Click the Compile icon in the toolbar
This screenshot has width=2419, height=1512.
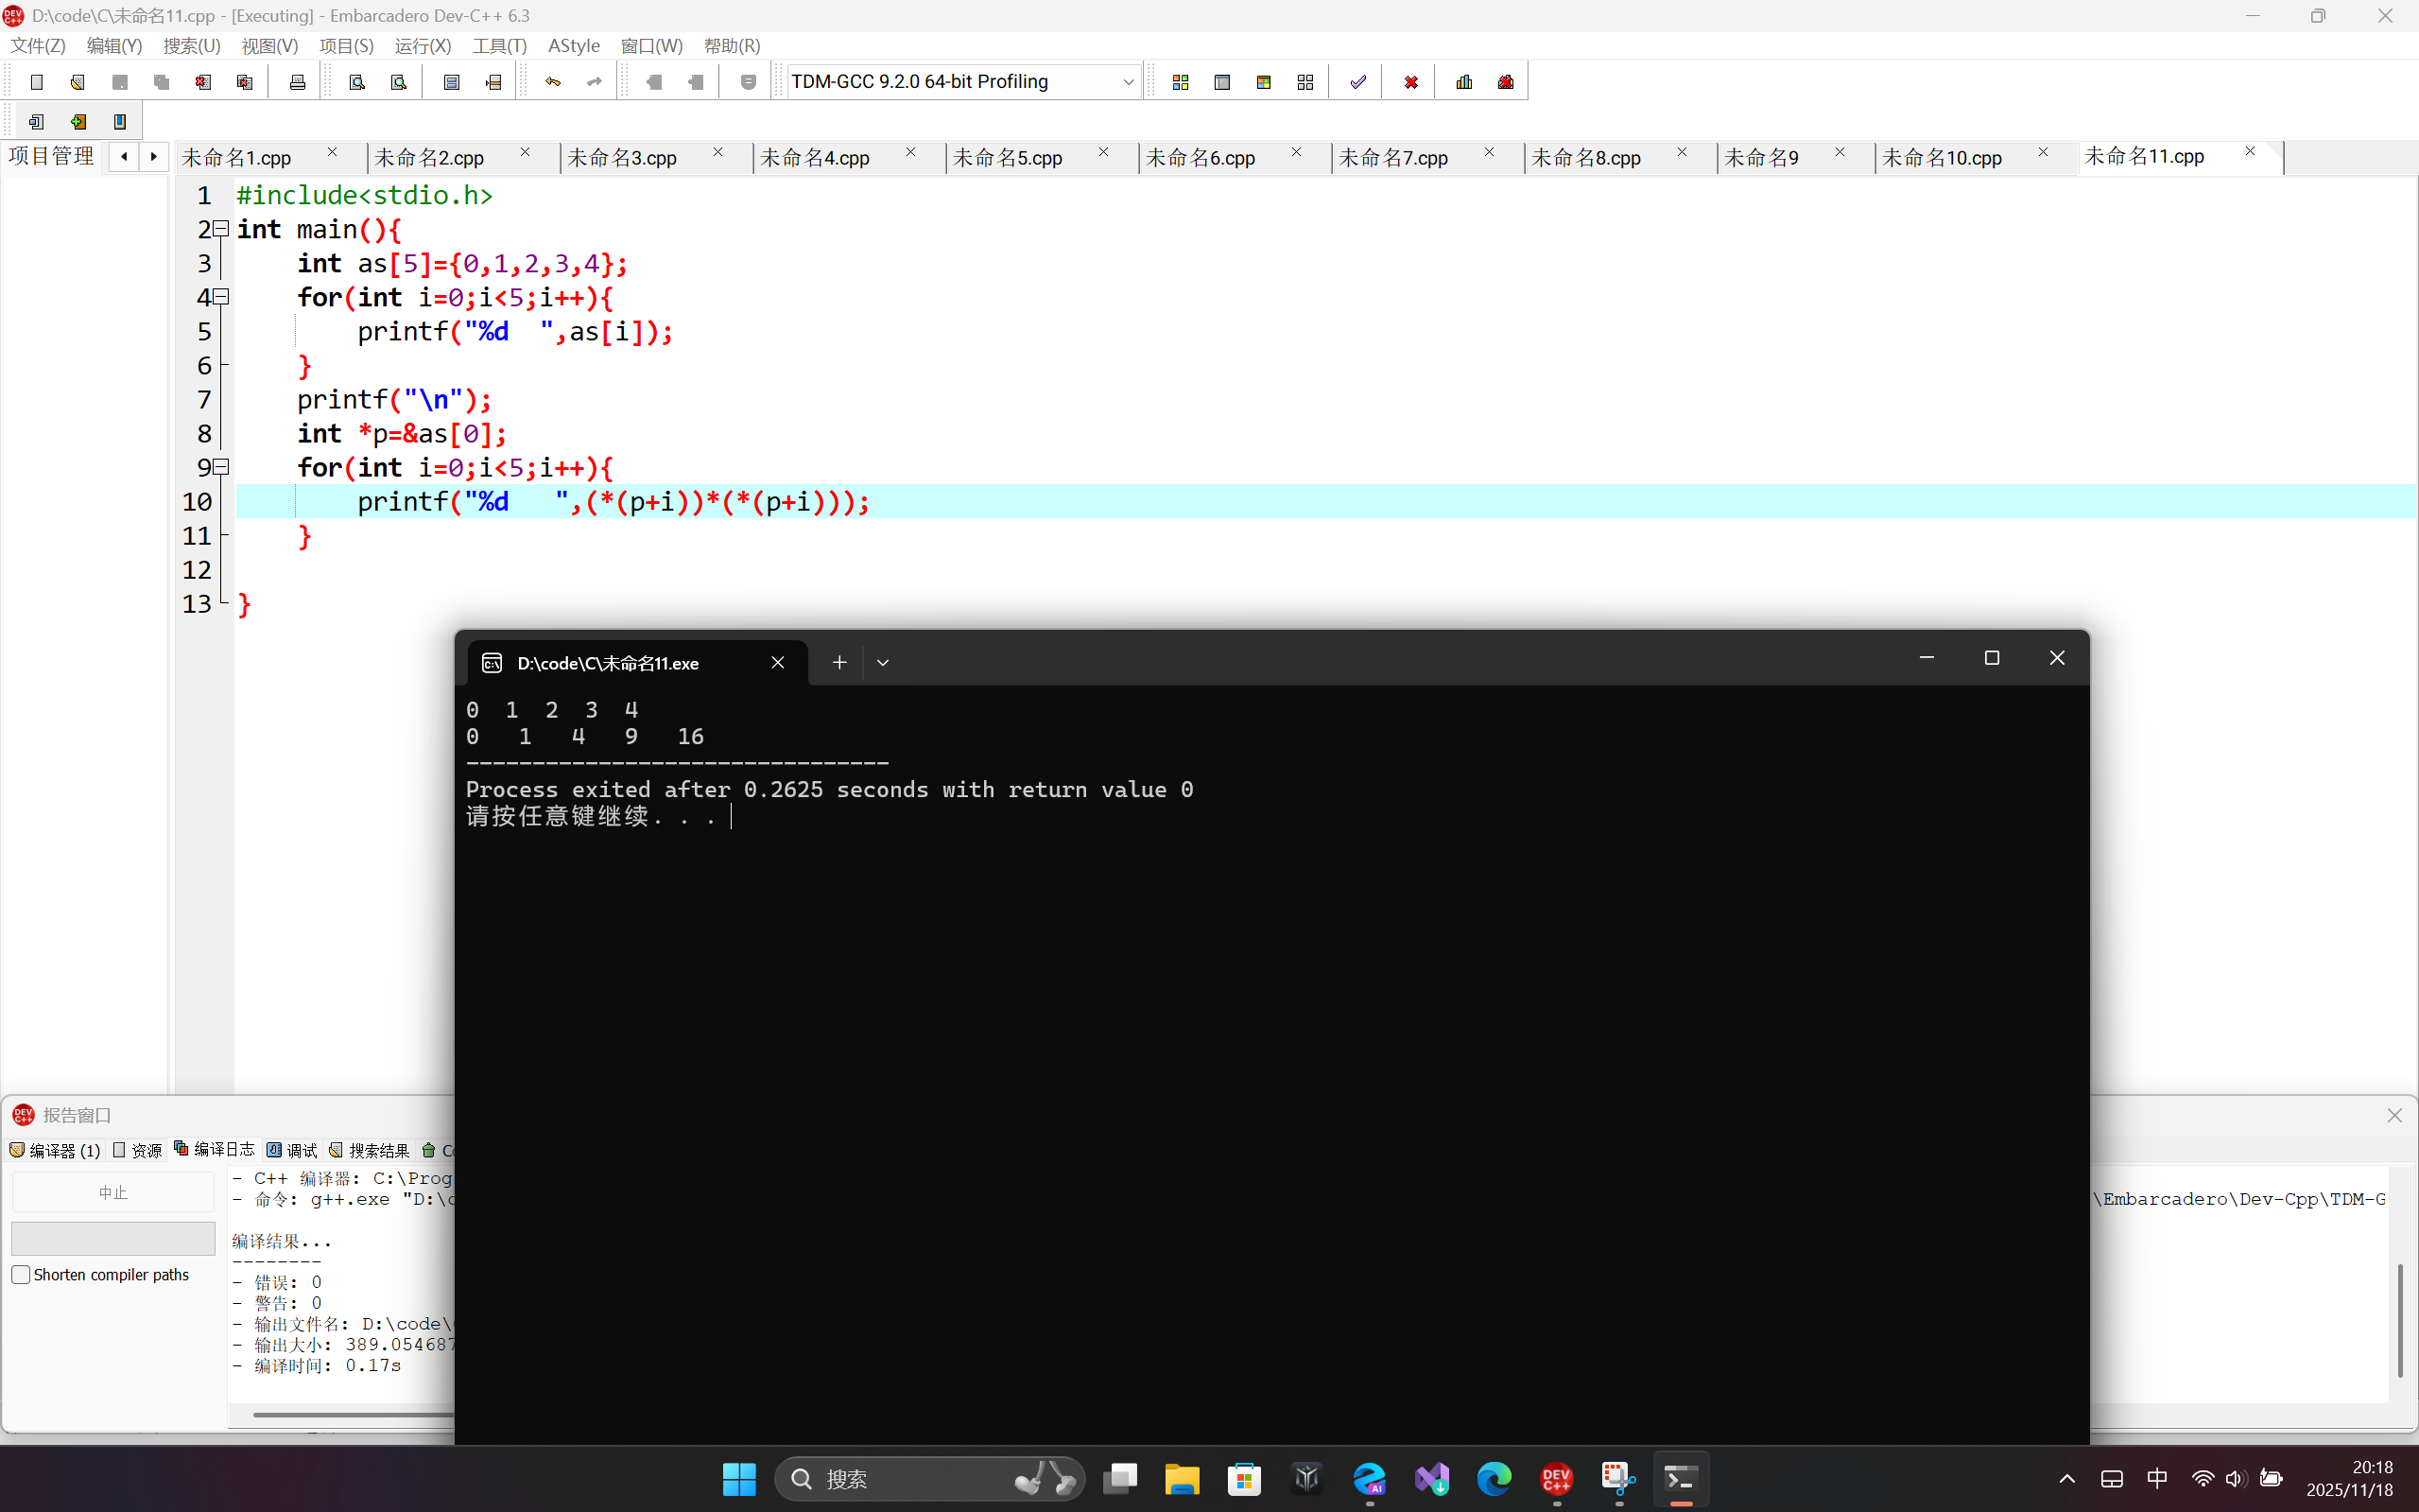[x=1181, y=82]
